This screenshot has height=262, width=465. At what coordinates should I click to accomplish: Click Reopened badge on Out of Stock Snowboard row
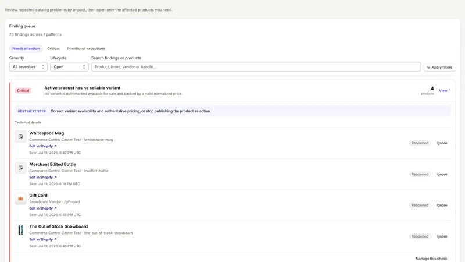pos(420,236)
